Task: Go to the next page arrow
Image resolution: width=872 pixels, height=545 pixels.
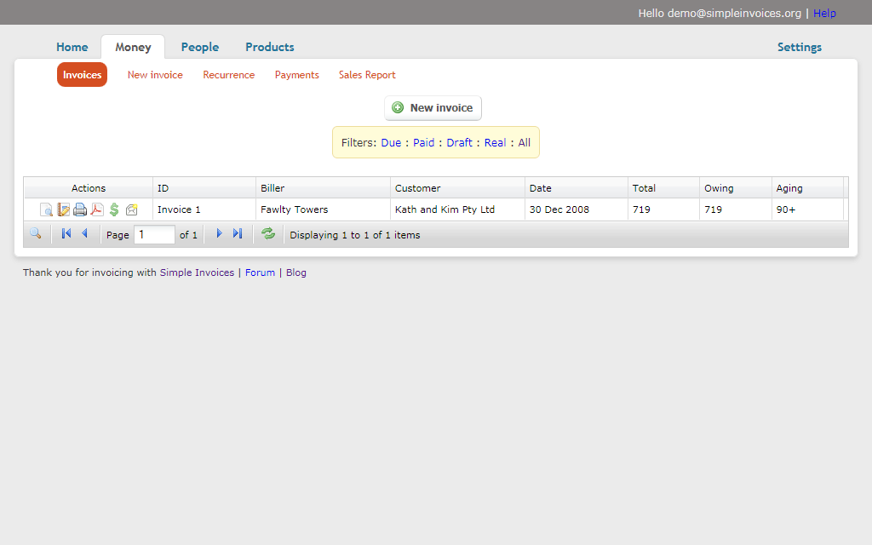Action: pyautogui.click(x=220, y=234)
